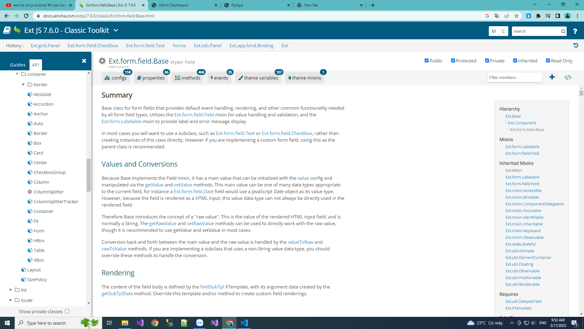Follow the getRawValue method link
584x329 pixels.
163,224
